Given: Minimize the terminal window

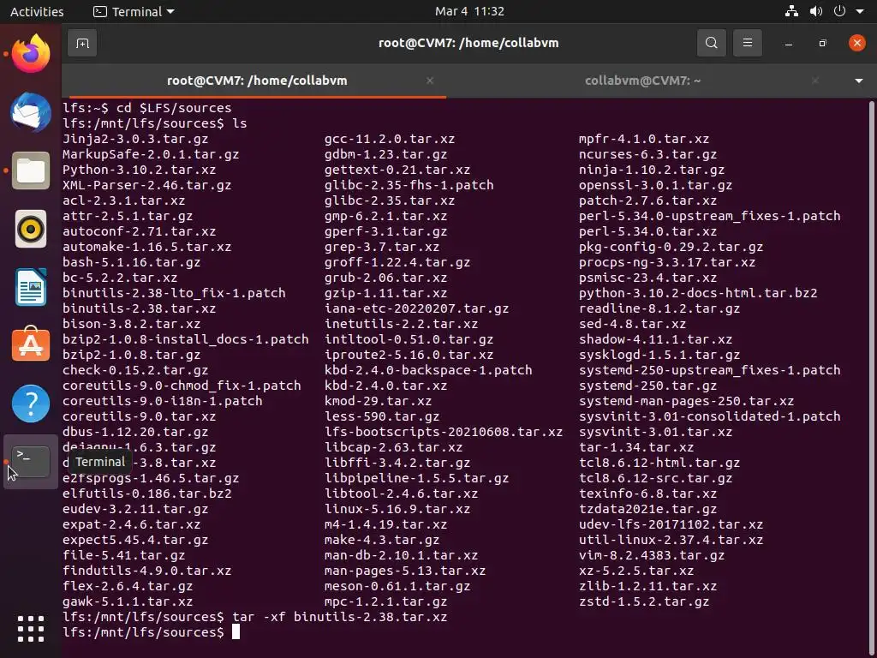Looking at the screenshot, I should (789, 43).
